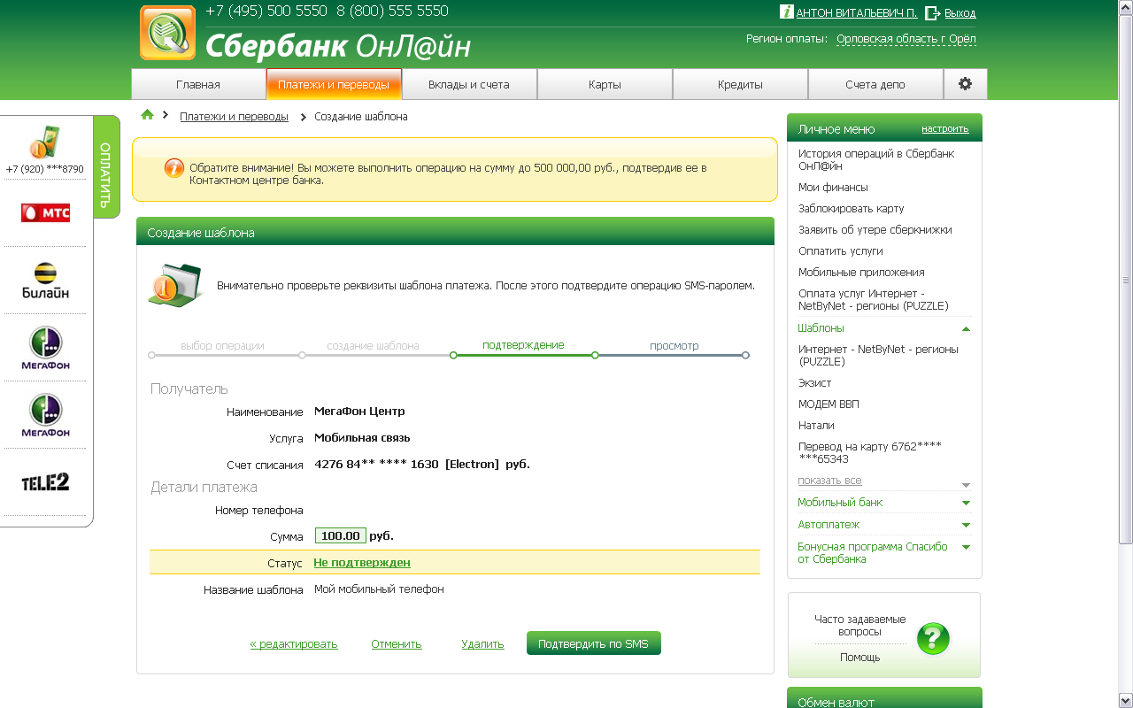Viewport: 1133px width, 708px height.
Task: Click the « редактировать link
Action: coord(294,644)
